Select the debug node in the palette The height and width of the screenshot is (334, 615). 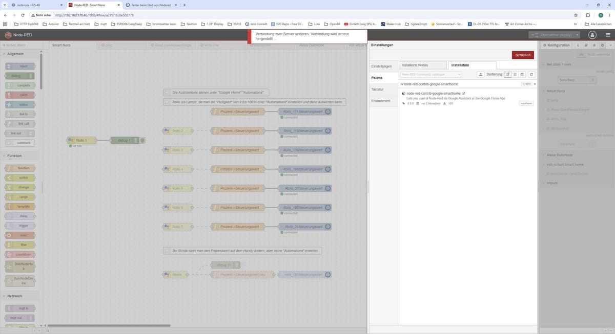(x=20, y=76)
